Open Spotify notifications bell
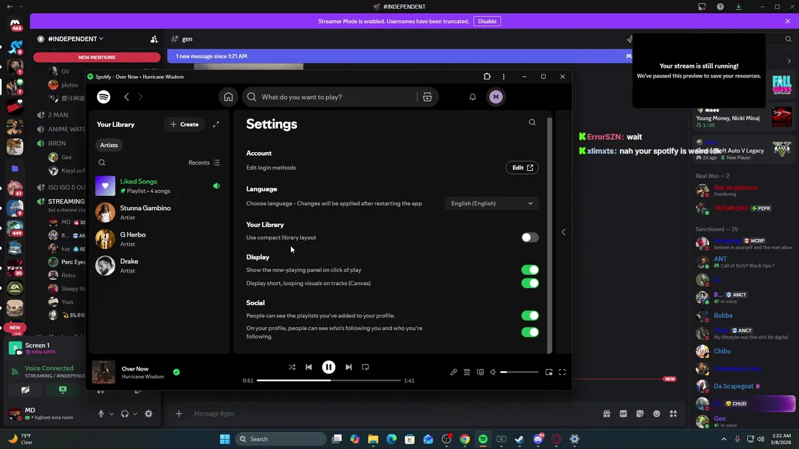The height and width of the screenshot is (449, 799). click(473, 97)
